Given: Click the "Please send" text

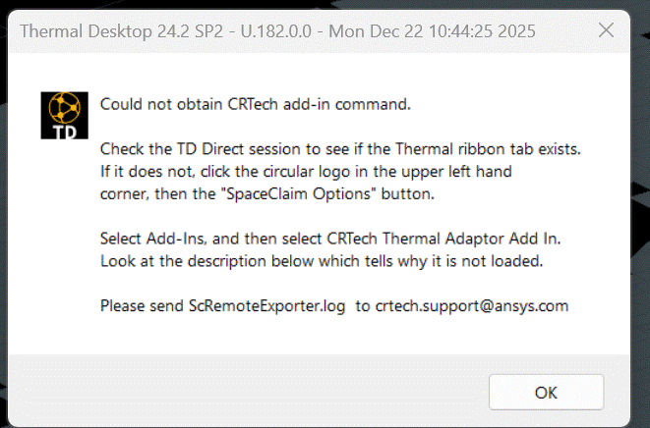Looking at the screenshot, I should [142, 305].
